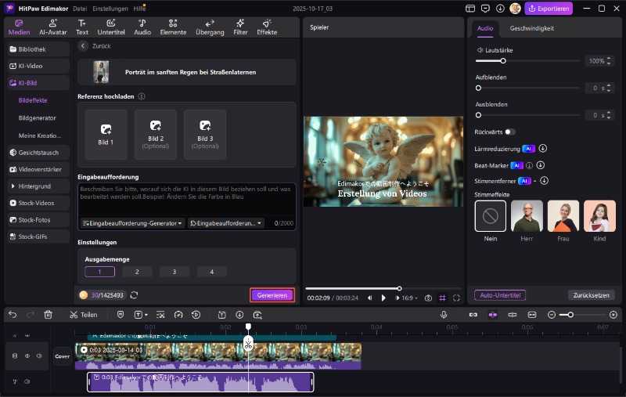The width and height of the screenshot is (626, 397).
Task: Split clip with the Teilen scissors tool
Action: [83, 314]
